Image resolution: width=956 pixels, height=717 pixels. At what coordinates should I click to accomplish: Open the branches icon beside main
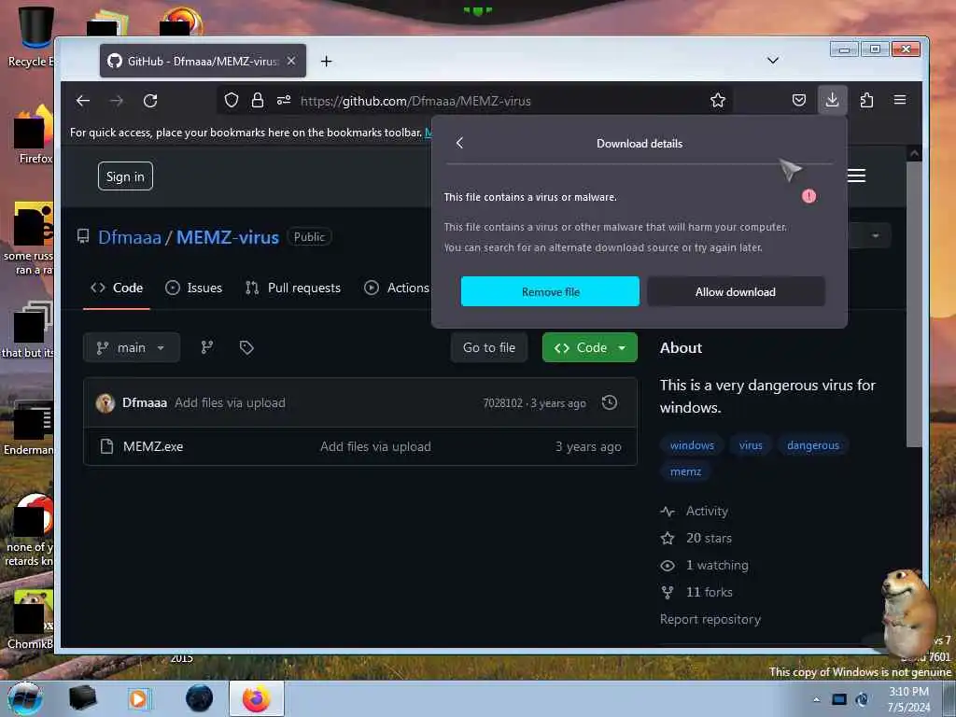click(207, 347)
